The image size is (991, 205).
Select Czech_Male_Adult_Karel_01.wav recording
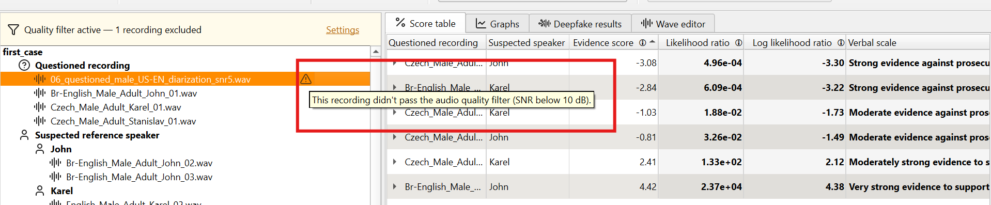(x=116, y=107)
